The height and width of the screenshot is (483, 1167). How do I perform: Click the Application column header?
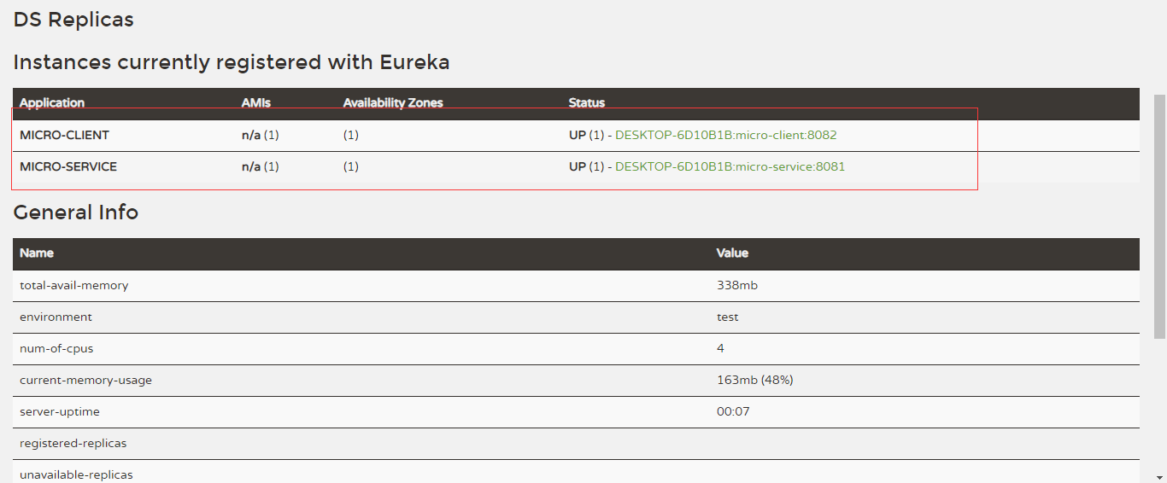click(x=52, y=103)
